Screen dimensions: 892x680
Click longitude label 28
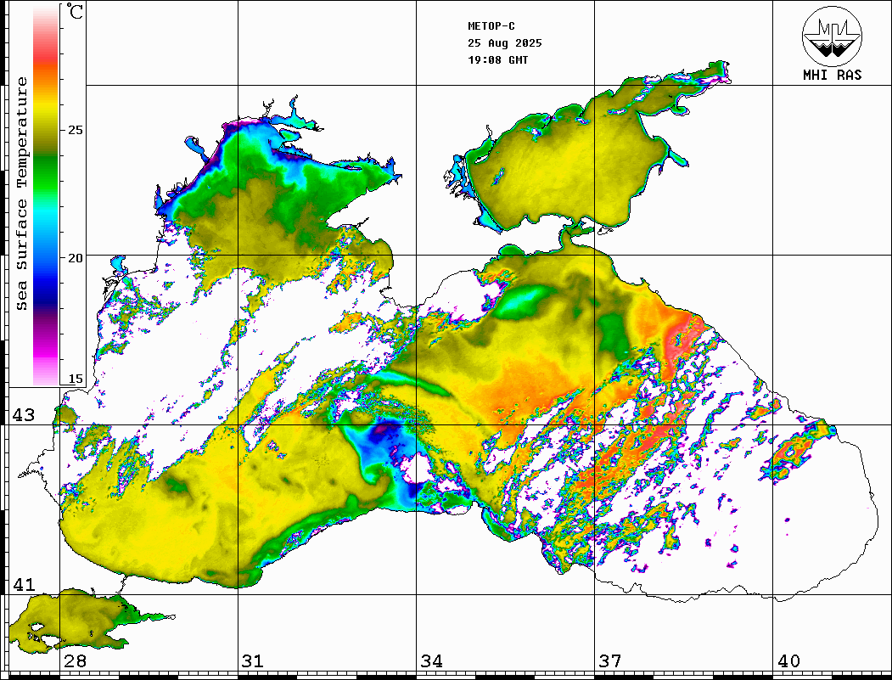[x=75, y=660]
